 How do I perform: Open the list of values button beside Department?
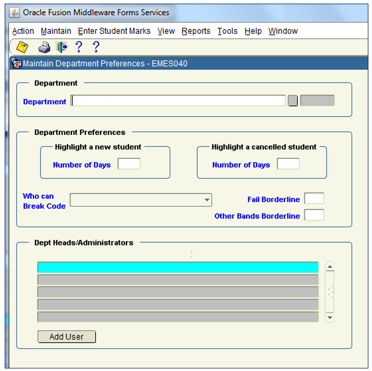pyautogui.click(x=293, y=101)
